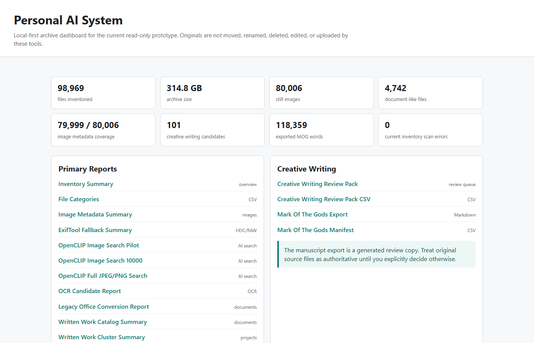The height and width of the screenshot is (343, 534).
Task: Click the 'projects' tag text
Action: coord(249,338)
